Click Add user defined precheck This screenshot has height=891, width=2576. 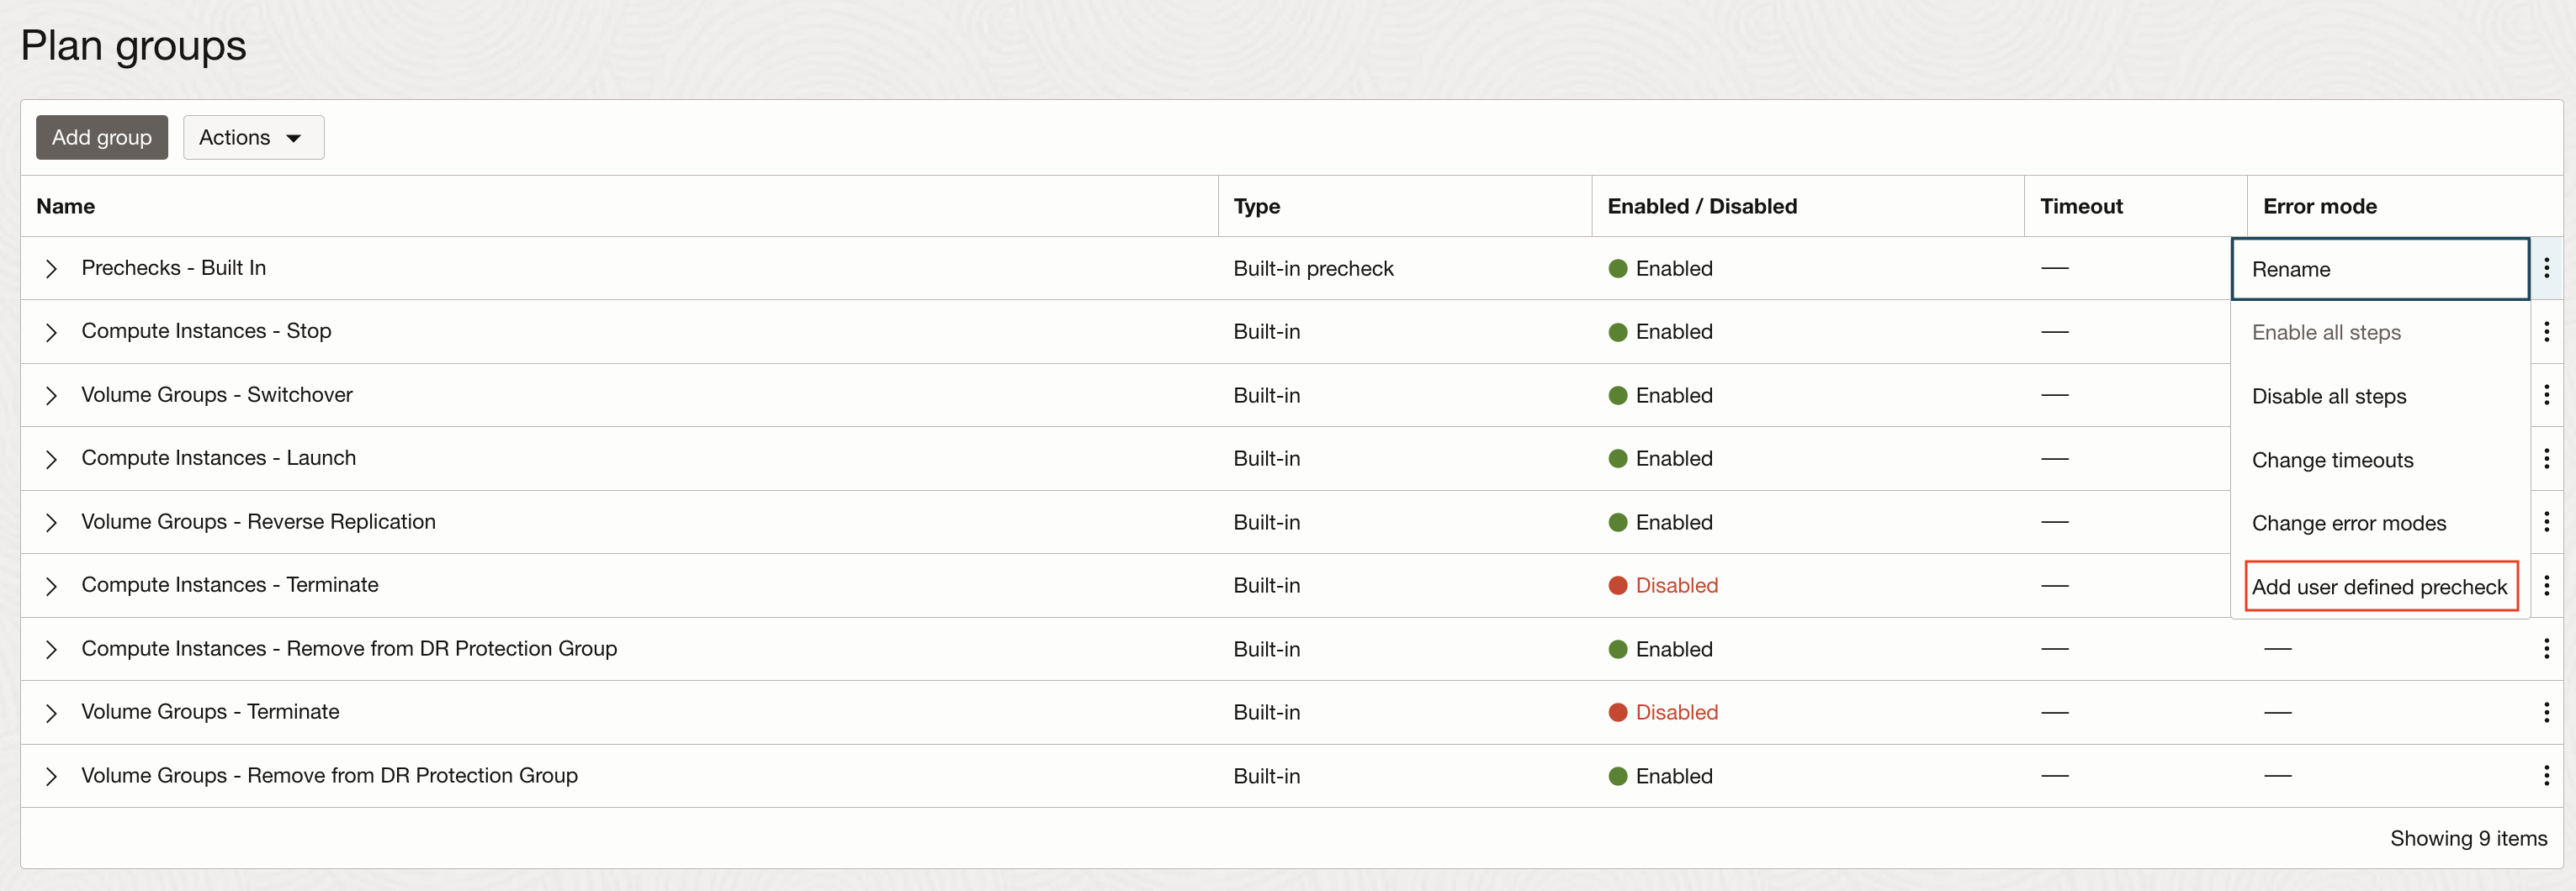click(x=2381, y=587)
